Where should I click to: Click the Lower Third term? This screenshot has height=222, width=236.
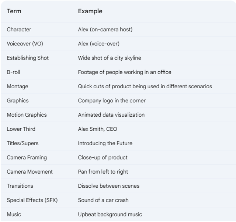click(x=21, y=129)
